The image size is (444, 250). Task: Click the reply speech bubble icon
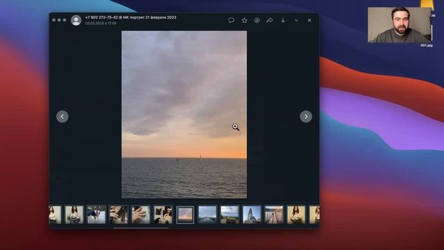(x=231, y=20)
